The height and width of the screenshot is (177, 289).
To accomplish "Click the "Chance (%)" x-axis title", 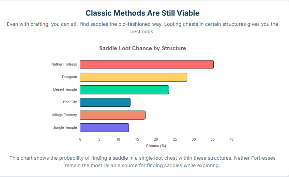I will tap(156, 146).
